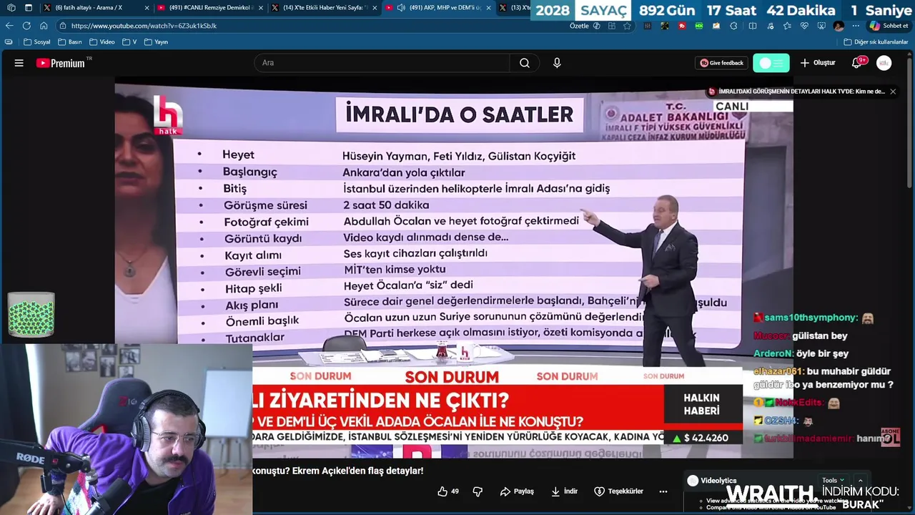This screenshot has width=915, height=515.
Task: Click the video title Ekrem Açıkel'den flaş detaylar
Action: point(337,471)
